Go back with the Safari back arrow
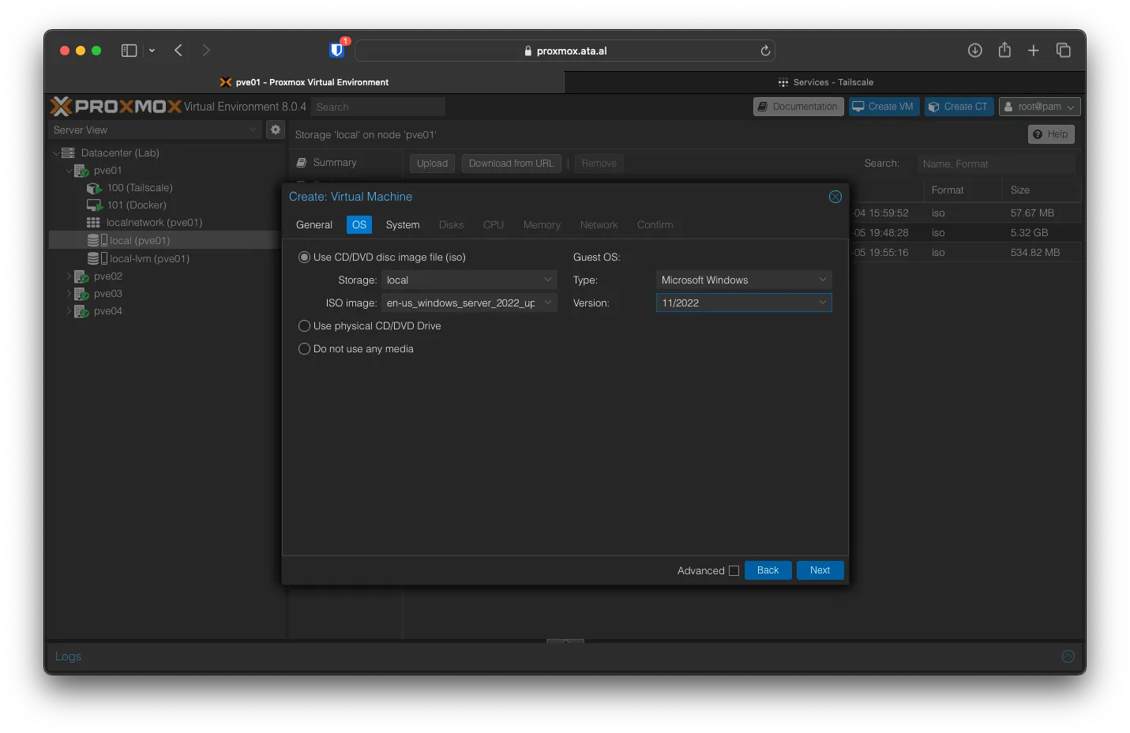This screenshot has width=1130, height=733. (178, 51)
